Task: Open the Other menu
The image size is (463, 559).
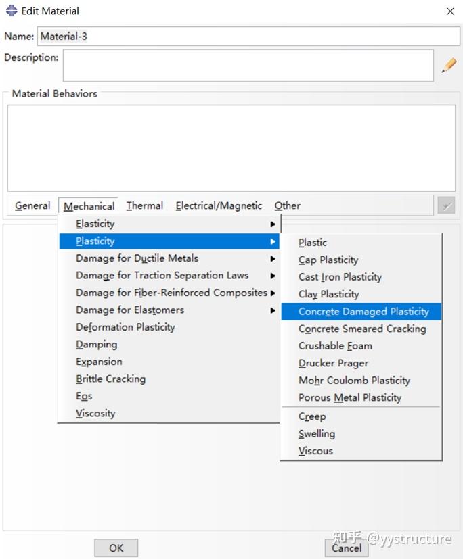Action: click(x=287, y=206)
